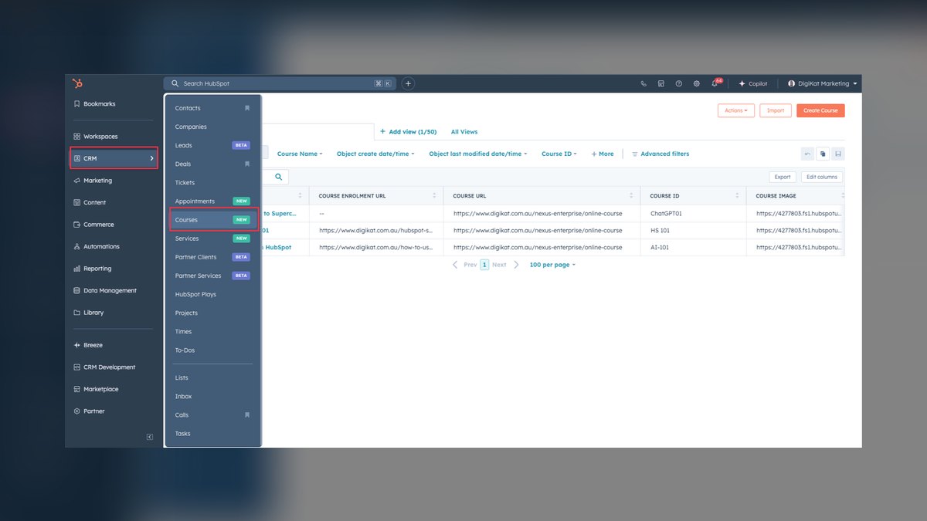Click the Export button
Screen dimensions: 927x521
coord(783,177)
